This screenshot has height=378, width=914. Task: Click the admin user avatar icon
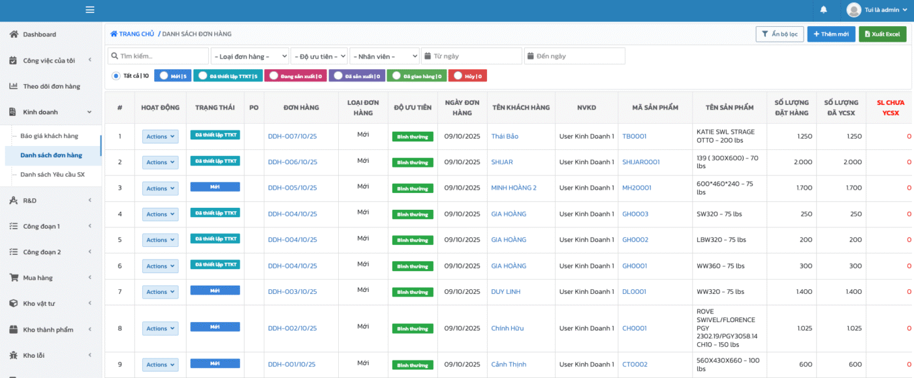[x=853, y=10]
